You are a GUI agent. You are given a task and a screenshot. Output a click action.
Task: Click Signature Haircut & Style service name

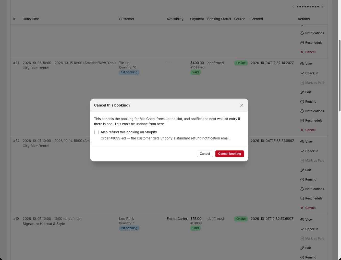click(44, 224)
